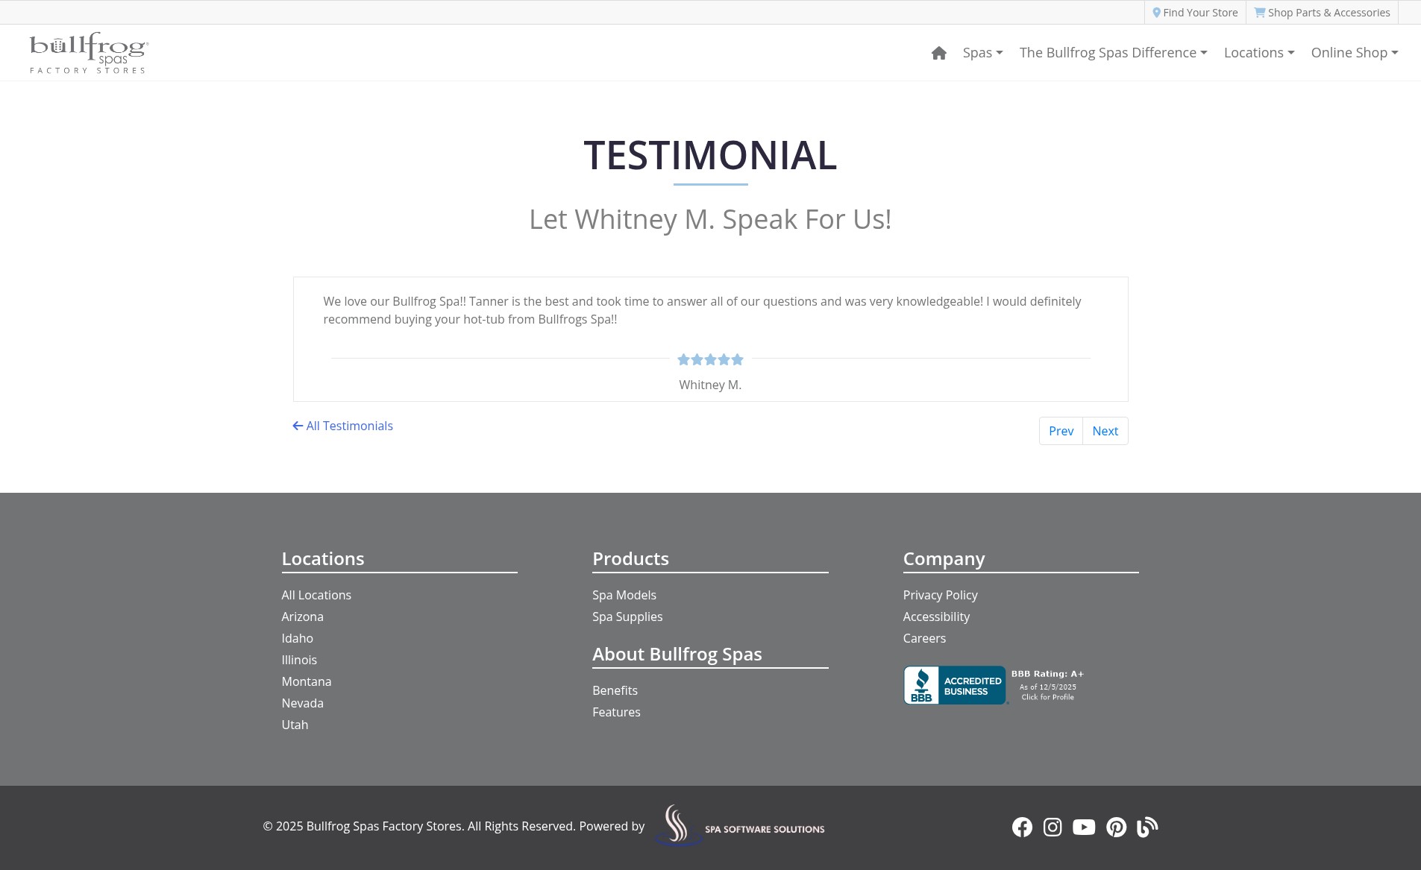Go back to All Testimonials
Image resolution: width=1421 pixels, height=870 pixels.
pos(342,426)
